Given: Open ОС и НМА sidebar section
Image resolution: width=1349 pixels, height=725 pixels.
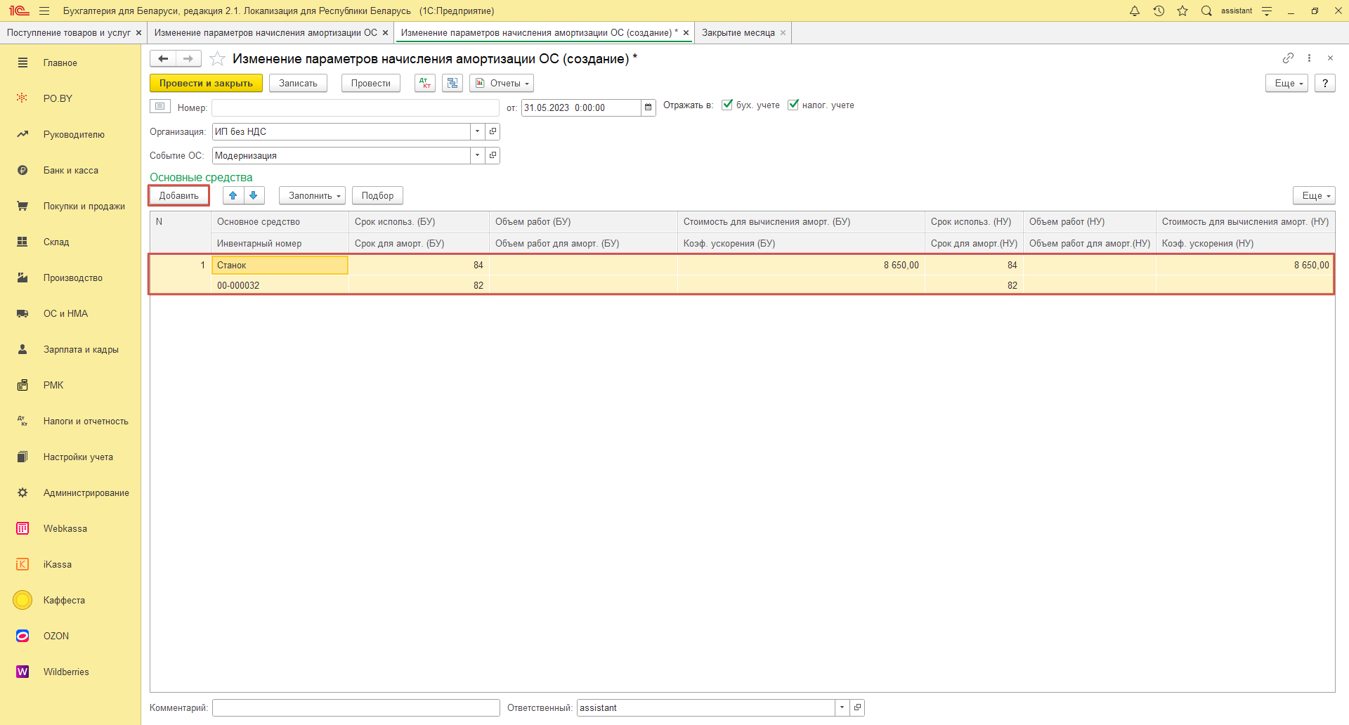Looking at the screenshot, I should pyautogui.click(x=65, y=313).
